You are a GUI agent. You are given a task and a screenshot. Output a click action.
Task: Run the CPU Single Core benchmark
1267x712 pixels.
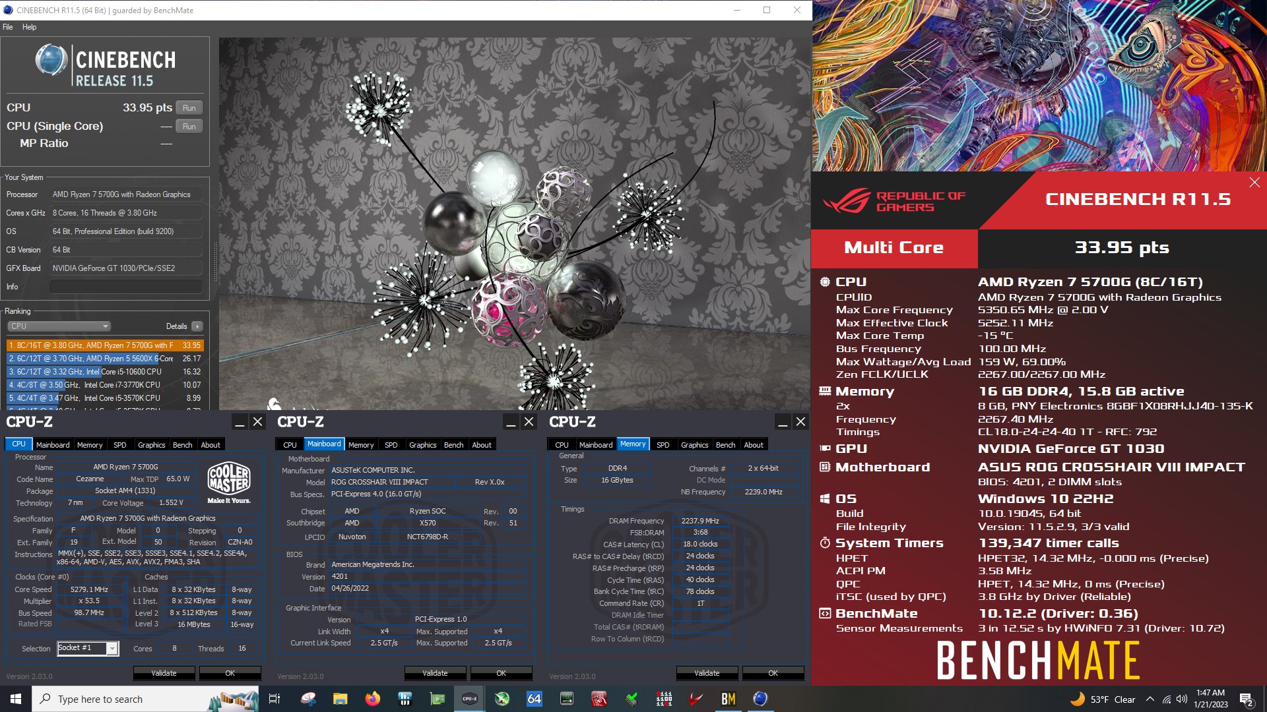pyautogui.click(x=189, y=127)
